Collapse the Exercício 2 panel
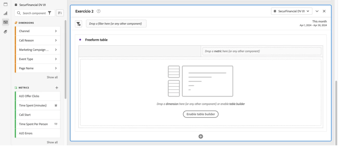The image size is (339, 146). click(x=317, y=11)
